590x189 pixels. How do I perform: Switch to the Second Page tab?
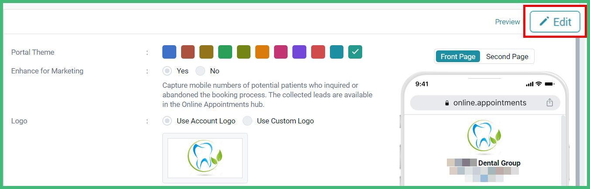507,56
